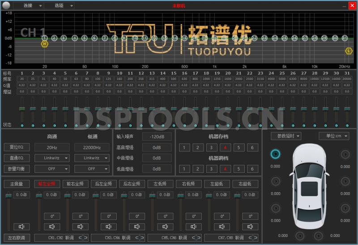
Task: Select the 后右全频 channel tab
Action: [x=132, y=184]
